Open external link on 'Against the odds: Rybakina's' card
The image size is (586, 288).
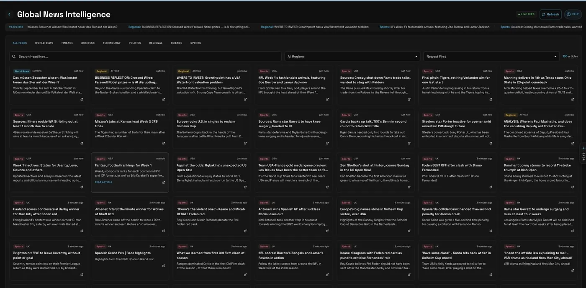(x=245, y=187)
